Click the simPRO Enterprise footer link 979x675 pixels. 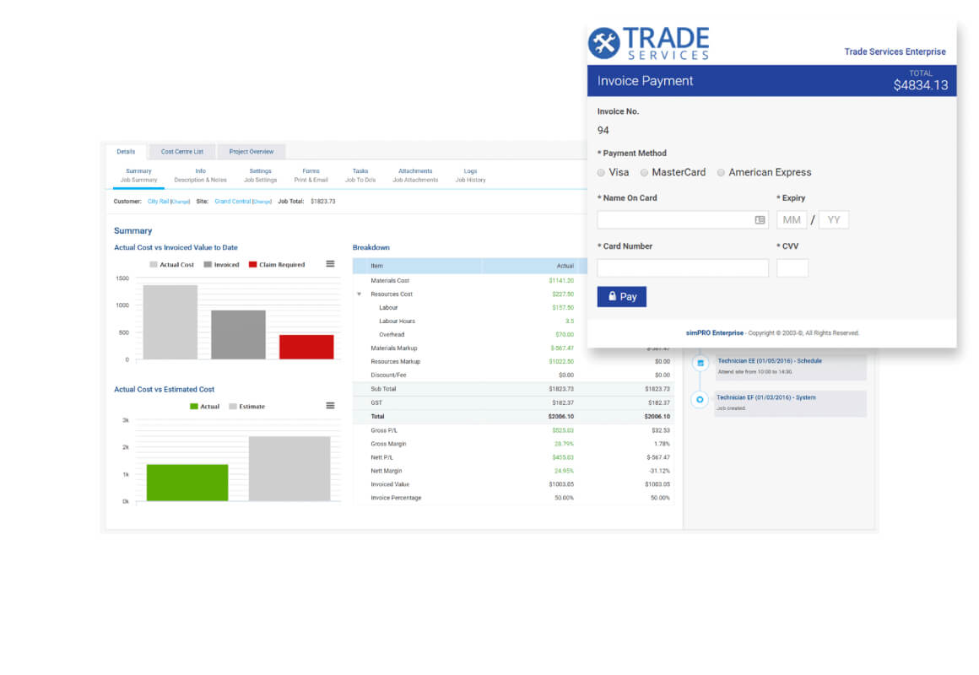[x=714, y=332]
